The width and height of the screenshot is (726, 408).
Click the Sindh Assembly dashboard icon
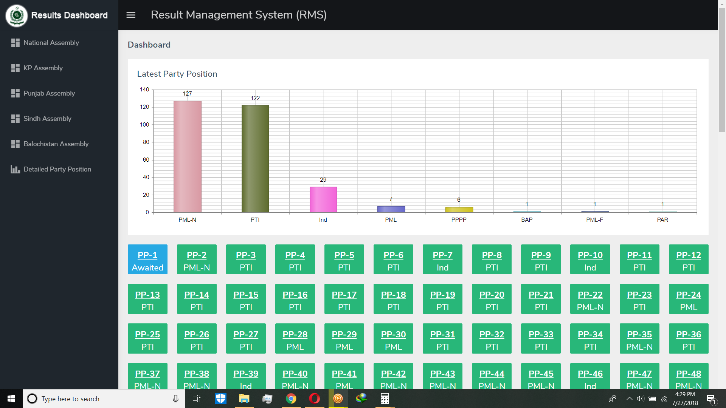point(15,119)
